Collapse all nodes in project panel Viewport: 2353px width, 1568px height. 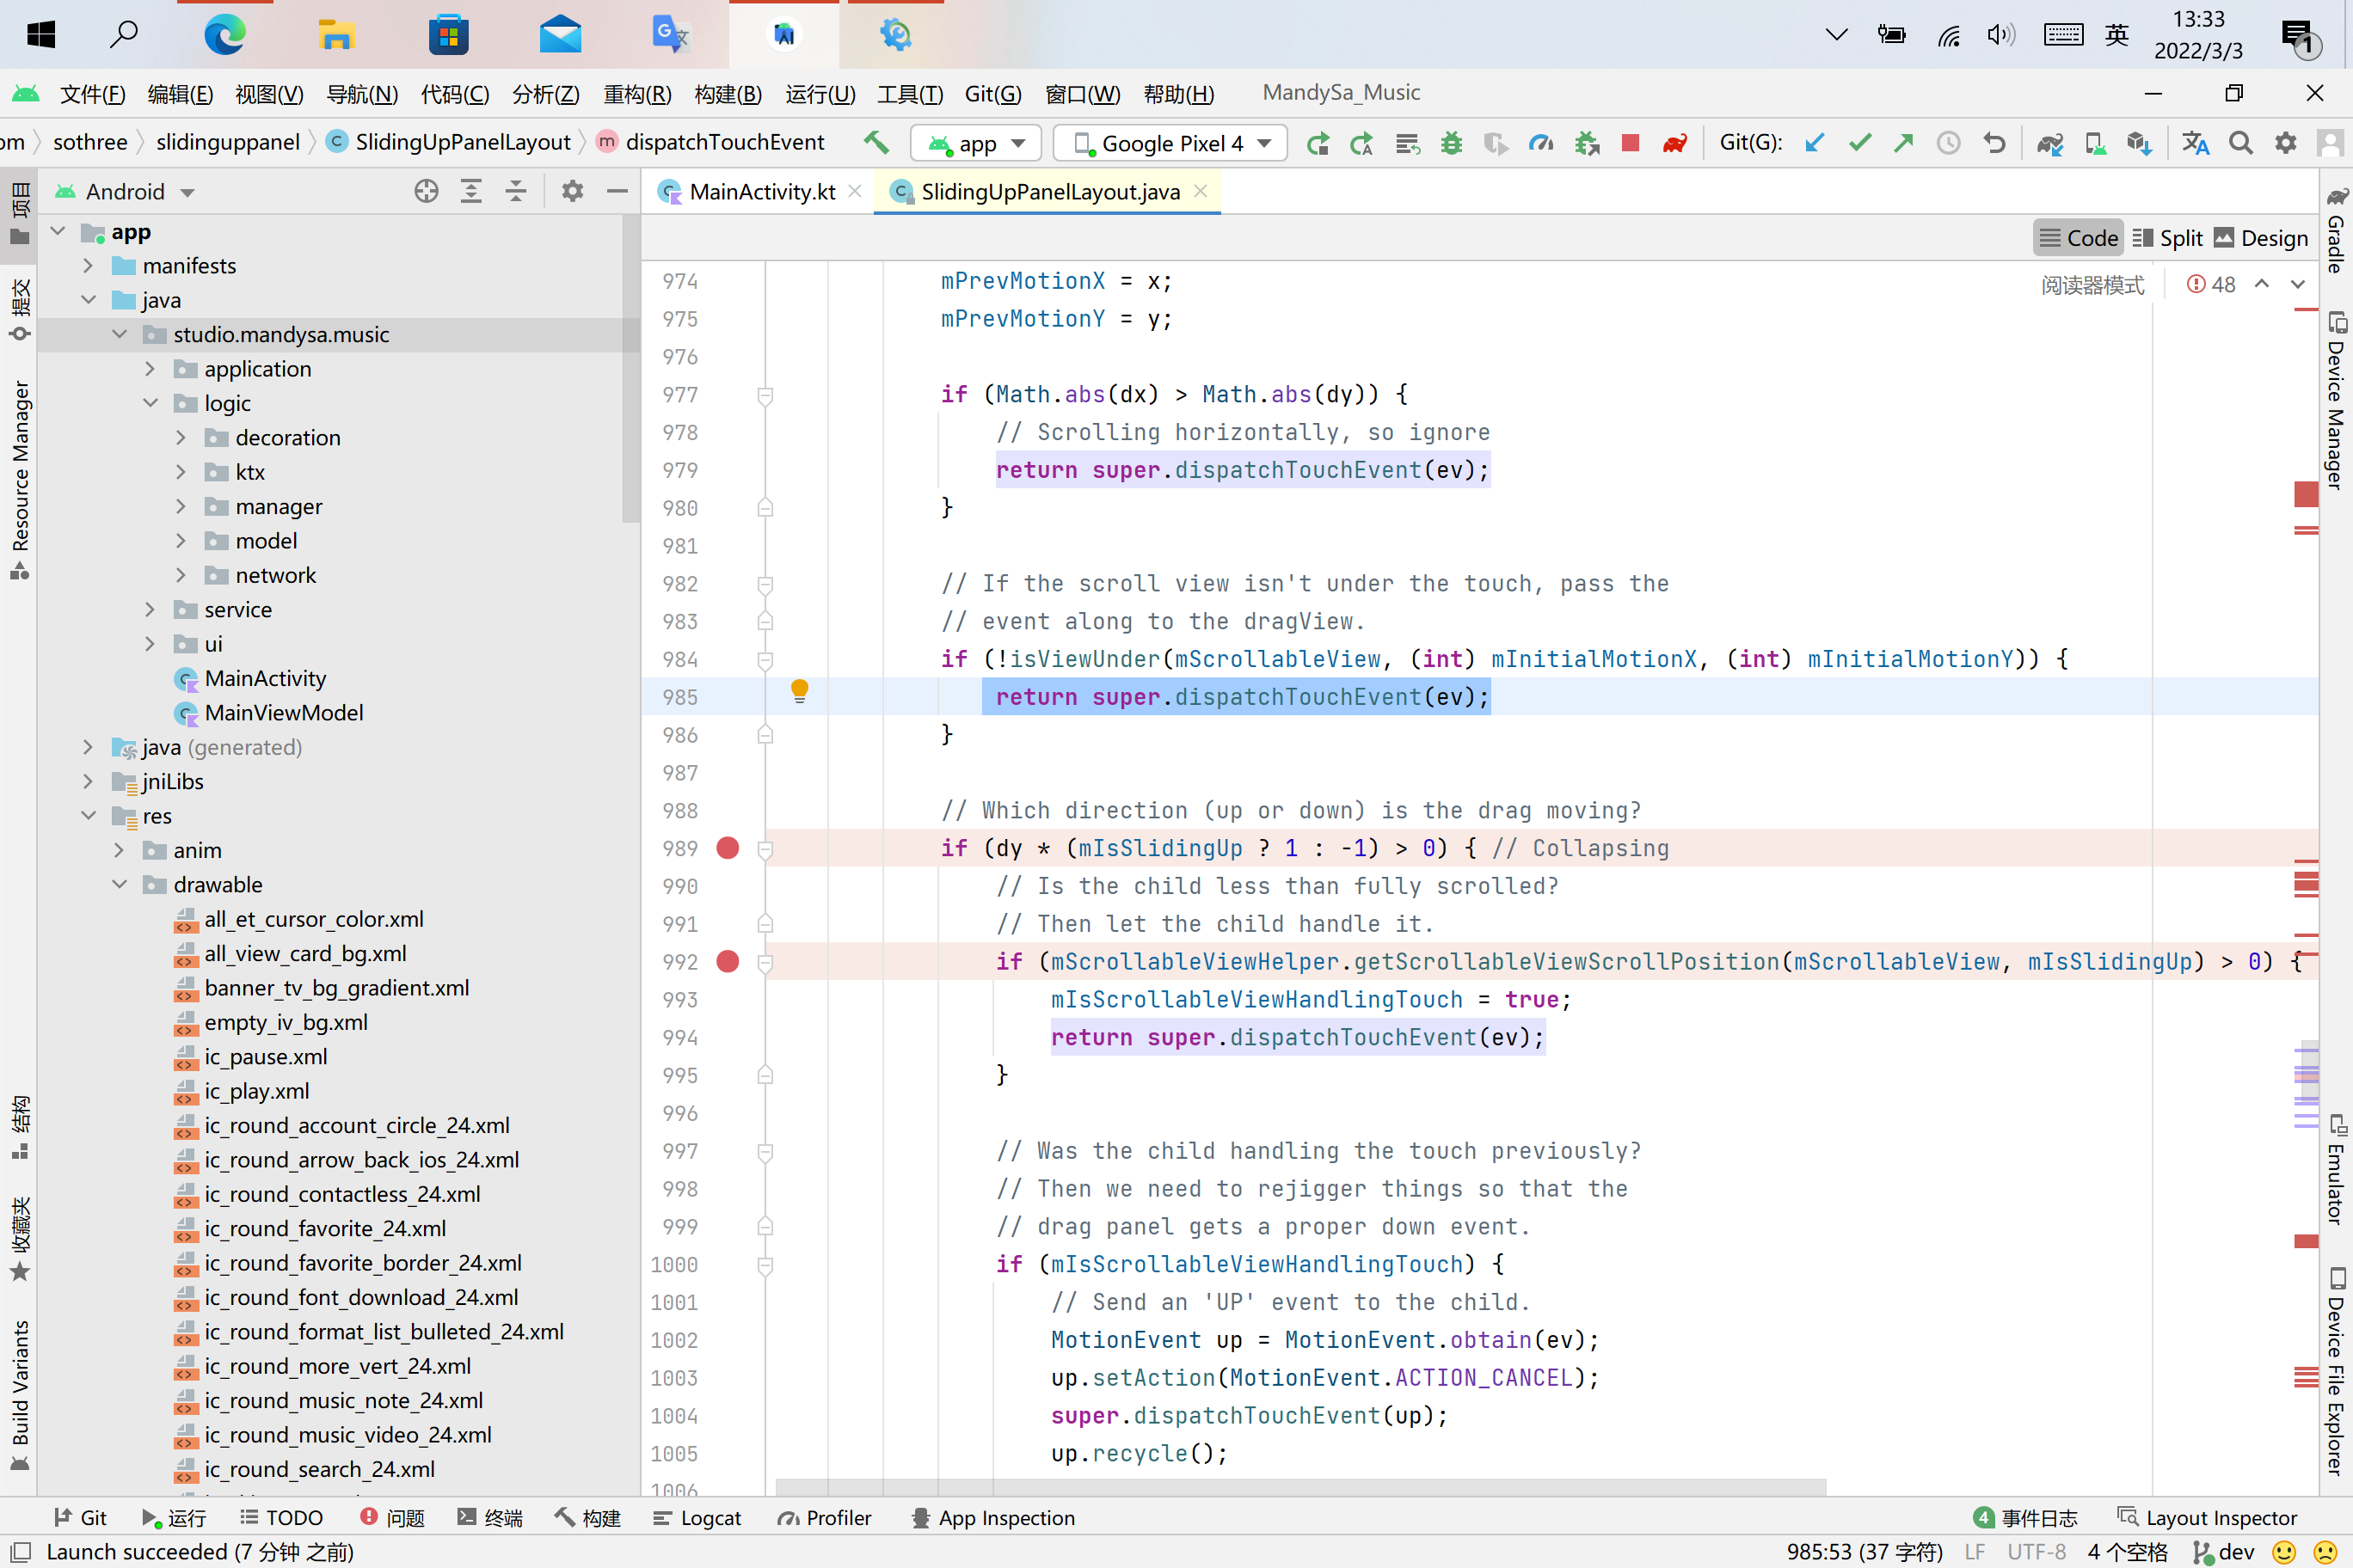(x=515, y=191)
